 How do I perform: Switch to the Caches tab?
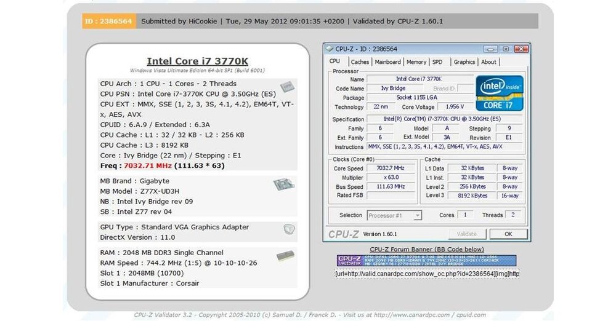(x=360, y=62)
